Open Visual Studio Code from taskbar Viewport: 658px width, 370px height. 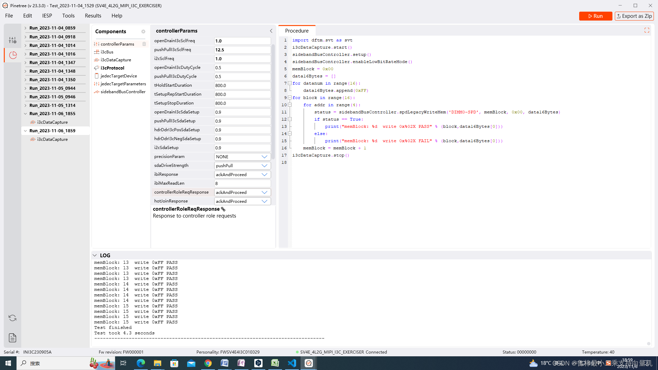(x=292, y=363)
